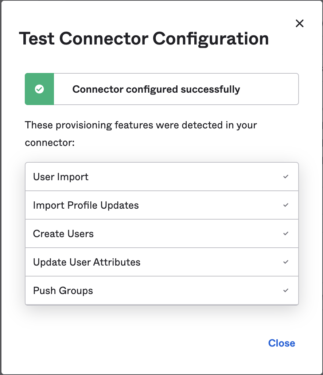Click the checkmark beside Create Users
This screenshot has width=323, height=375.
click(286, 233)
